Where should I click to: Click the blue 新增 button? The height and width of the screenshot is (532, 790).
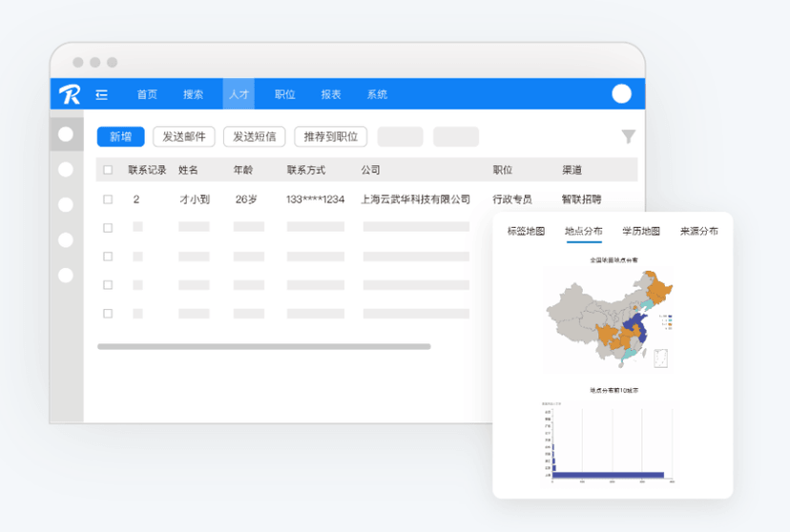(121, 137)
